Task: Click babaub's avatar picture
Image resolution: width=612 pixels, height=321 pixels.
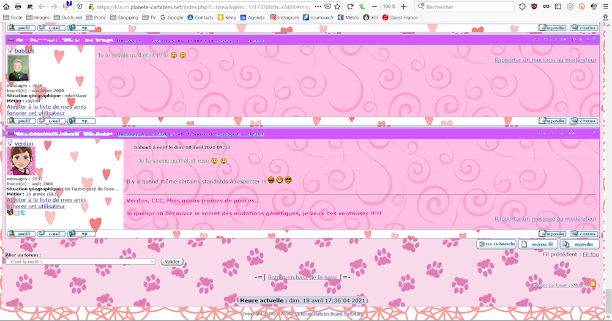Action: [18, 68]
